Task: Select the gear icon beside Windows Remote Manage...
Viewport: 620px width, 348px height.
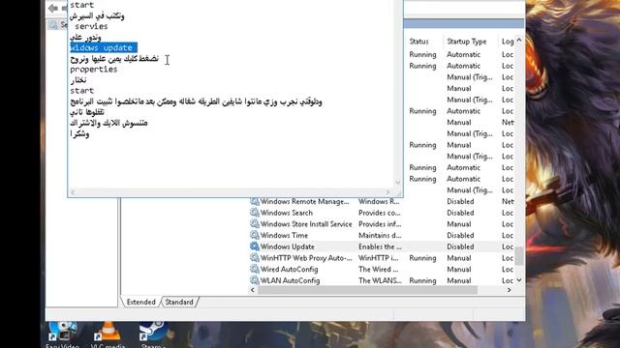Action: [x=255, y=201]
